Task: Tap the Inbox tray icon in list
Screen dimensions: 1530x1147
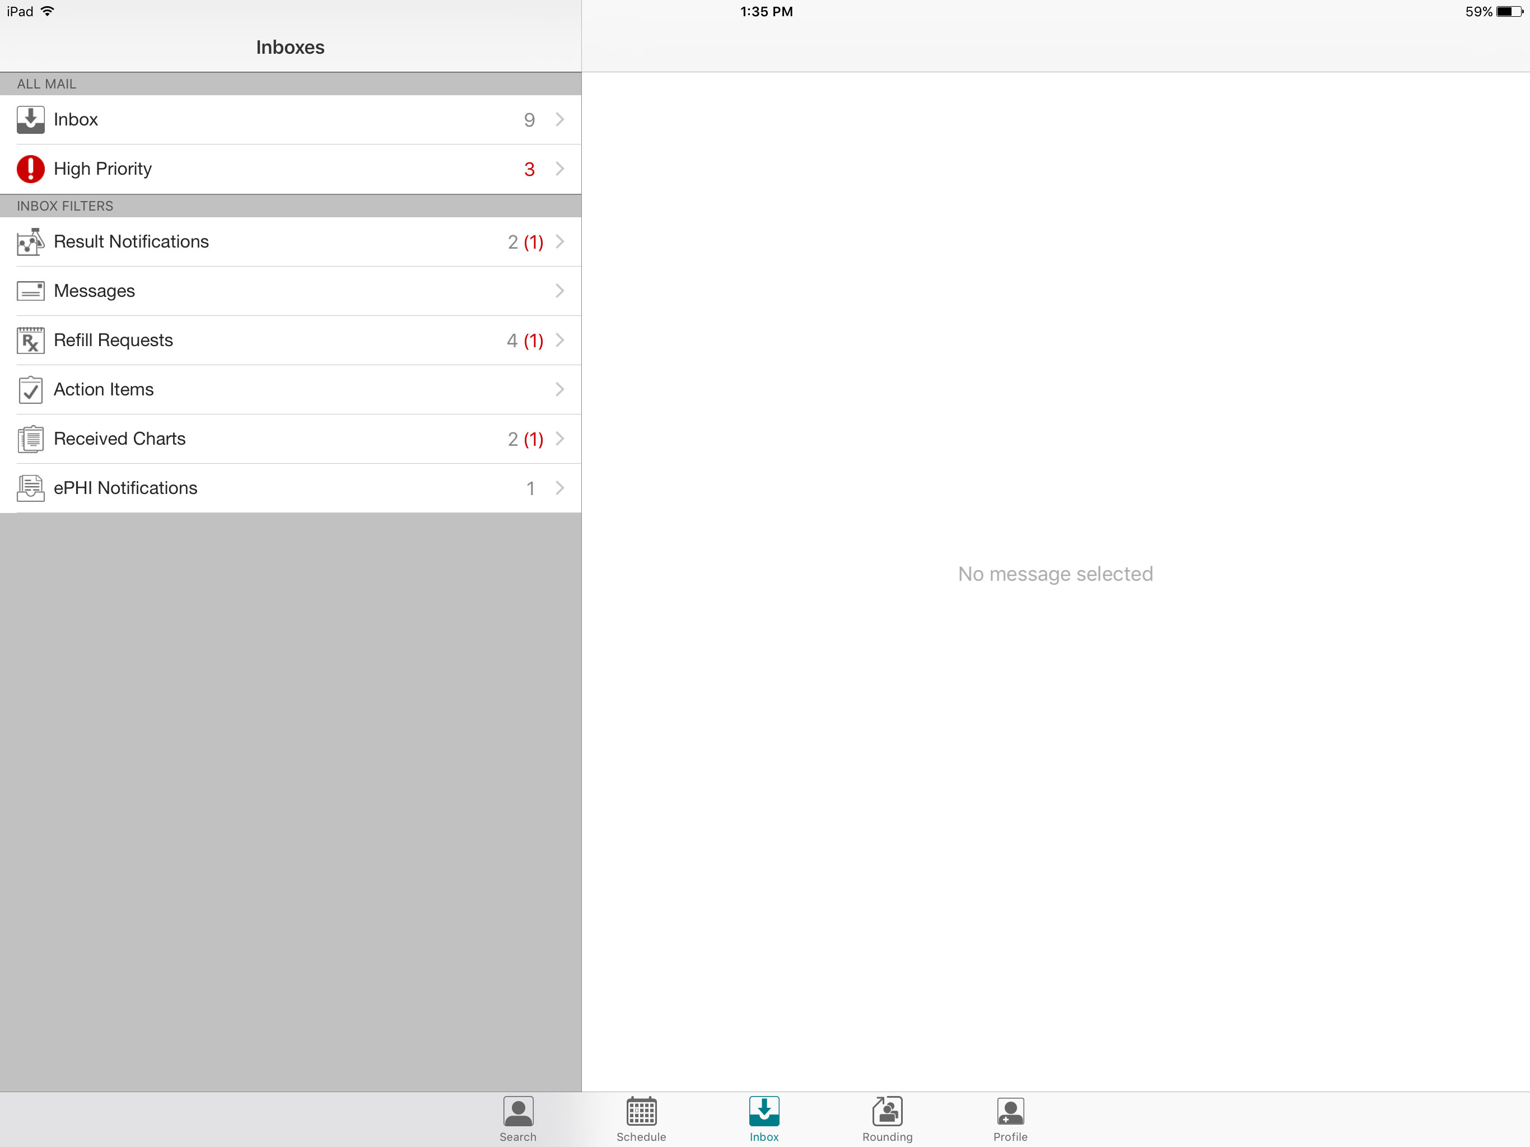Action: coord(30,120)
